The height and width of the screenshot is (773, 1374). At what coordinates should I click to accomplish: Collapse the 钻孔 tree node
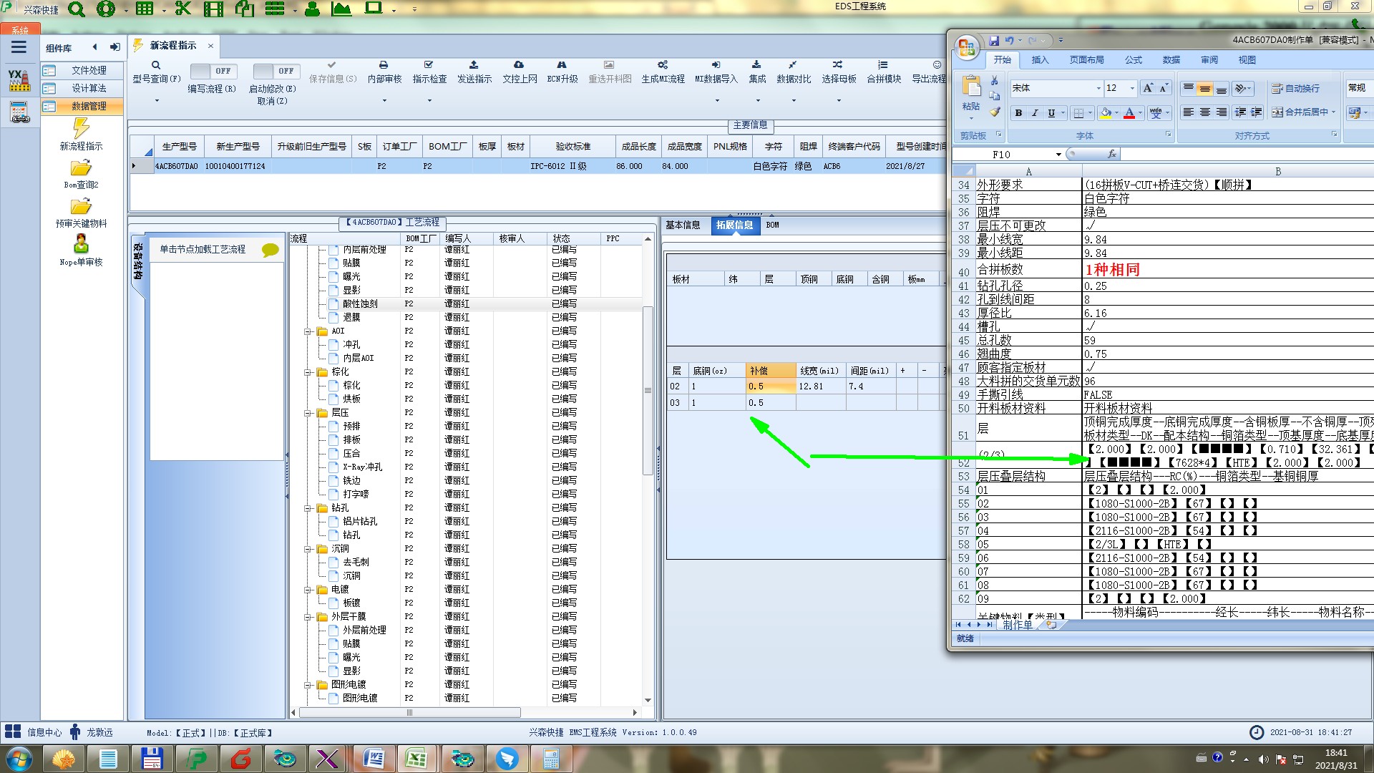coord(308,508)
